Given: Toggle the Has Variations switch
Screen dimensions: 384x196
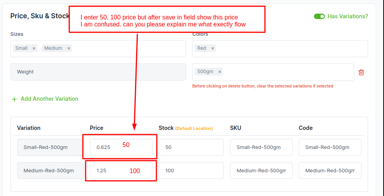Looking at the screenshot, I should coord(319,16).
